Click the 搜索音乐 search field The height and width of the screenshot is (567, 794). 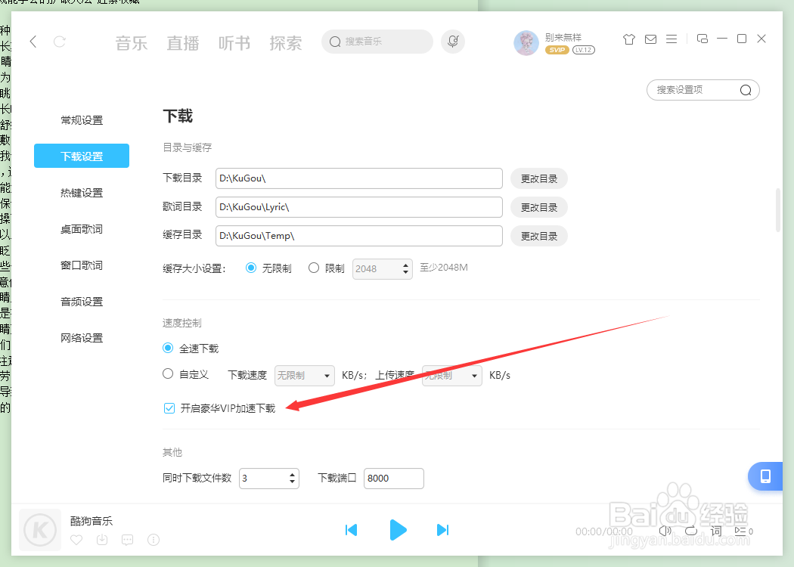pos(377,42)
